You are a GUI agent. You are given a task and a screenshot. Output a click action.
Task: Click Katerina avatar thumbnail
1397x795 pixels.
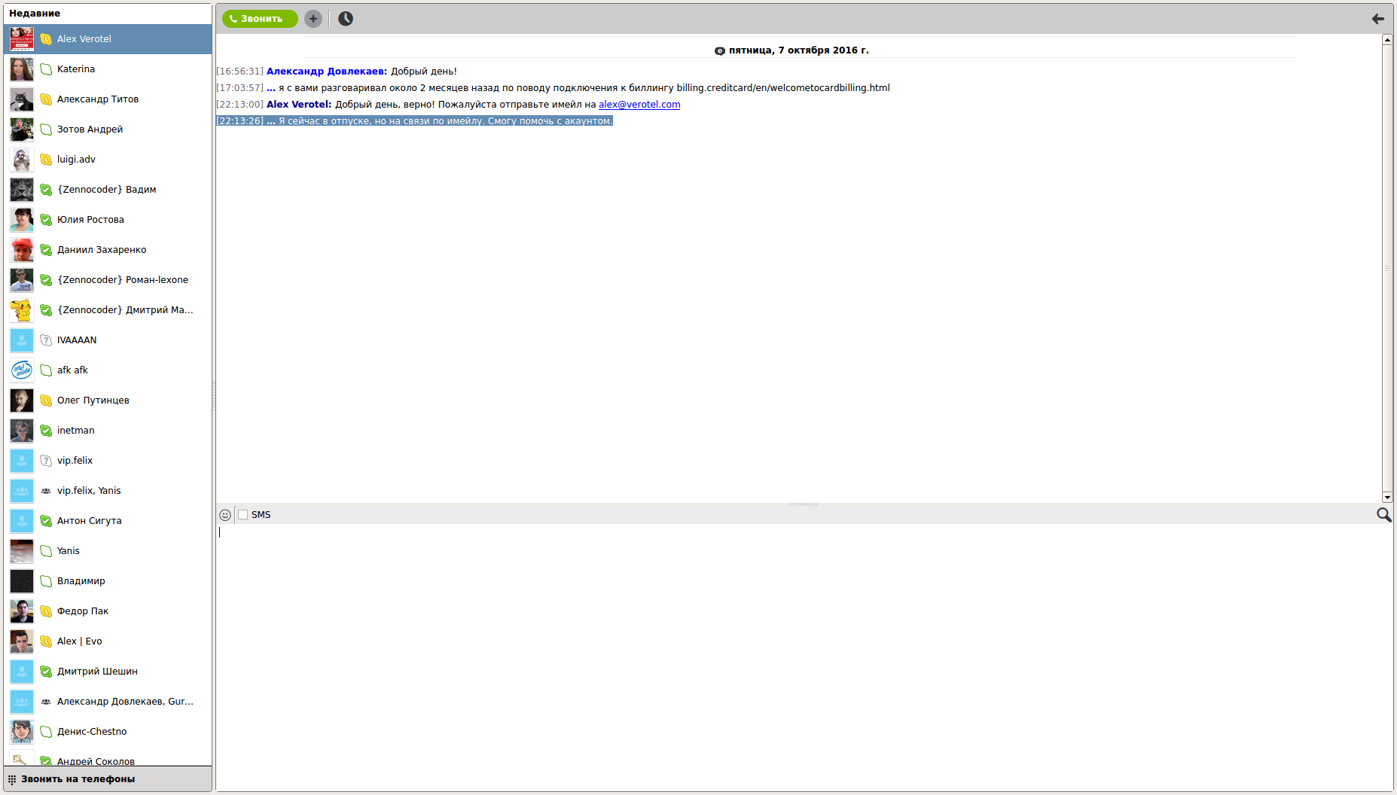click(x=22, y=69)
